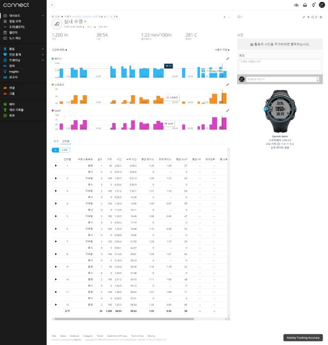Open 장비 in the sidebar
The image size is (328, 345).
(12, 66)
